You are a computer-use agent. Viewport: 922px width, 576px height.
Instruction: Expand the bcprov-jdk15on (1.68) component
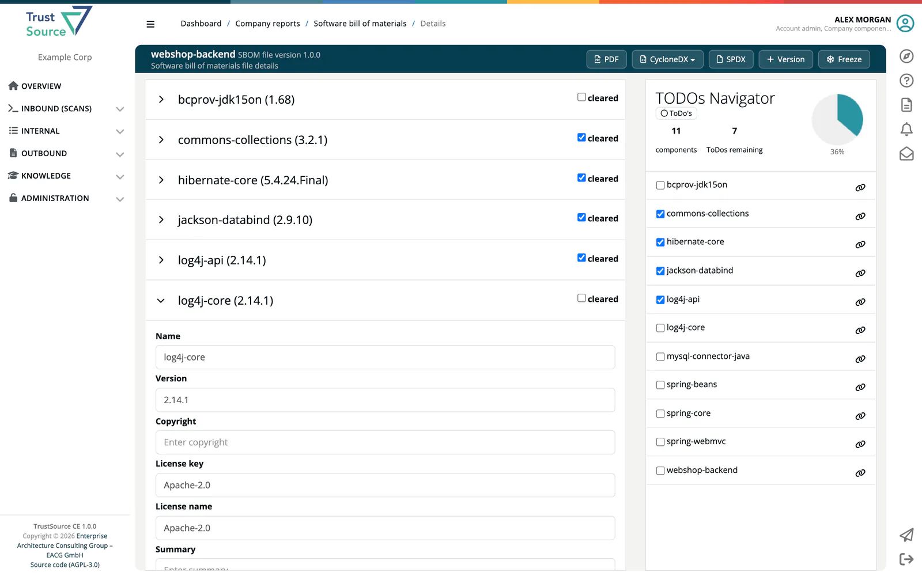161,100
